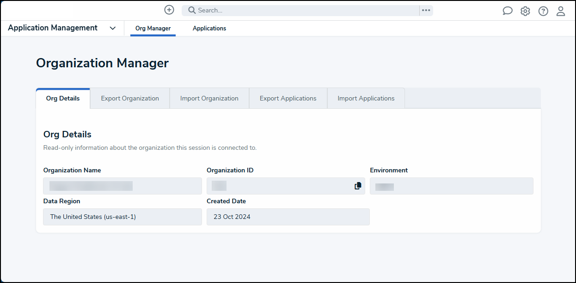Switch to the Import Applications tab
This screenshot has height=283, width=576.
[x=366, y=98]
